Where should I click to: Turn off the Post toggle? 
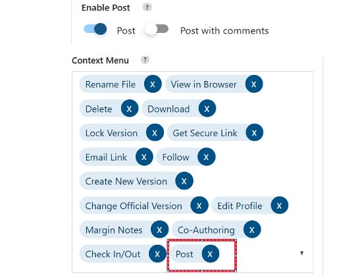[95, 29]
